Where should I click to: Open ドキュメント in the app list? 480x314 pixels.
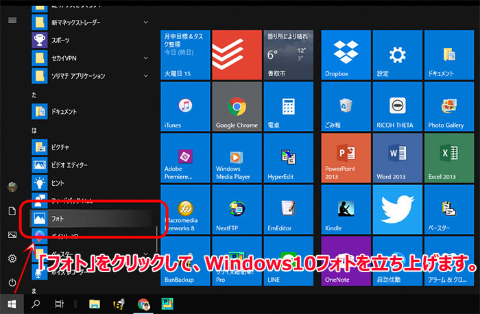91,111
